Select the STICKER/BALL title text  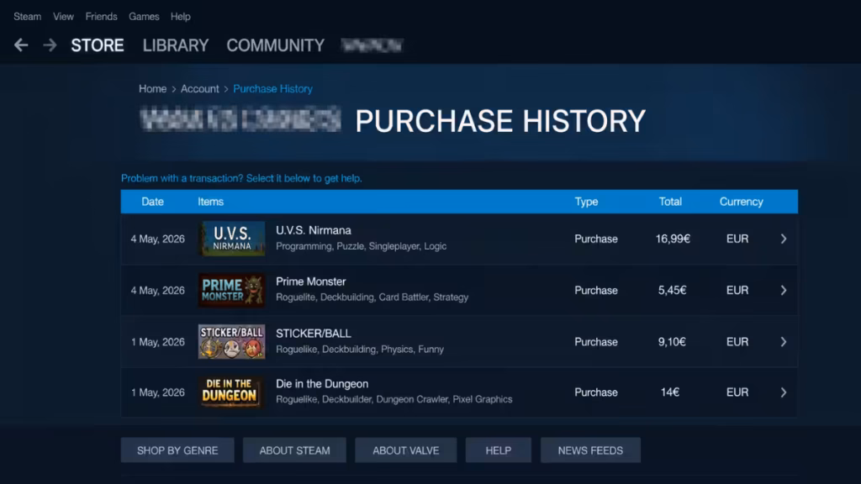tap(314, 334)
